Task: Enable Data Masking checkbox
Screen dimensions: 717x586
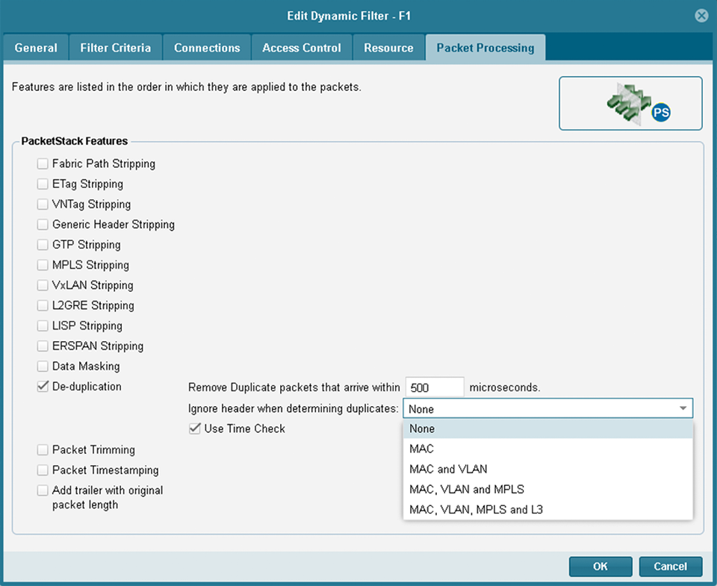Action: (43, 367)
